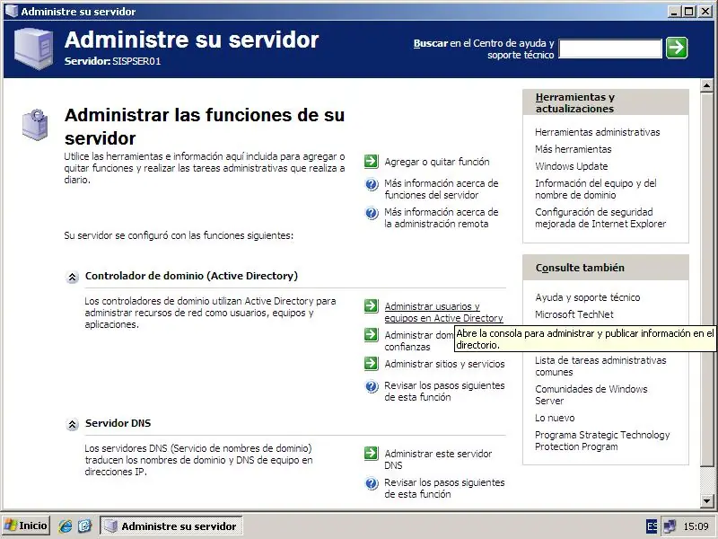Click the server roles gear icon
Screen dimensions: 718x539
tap(35, 124)
